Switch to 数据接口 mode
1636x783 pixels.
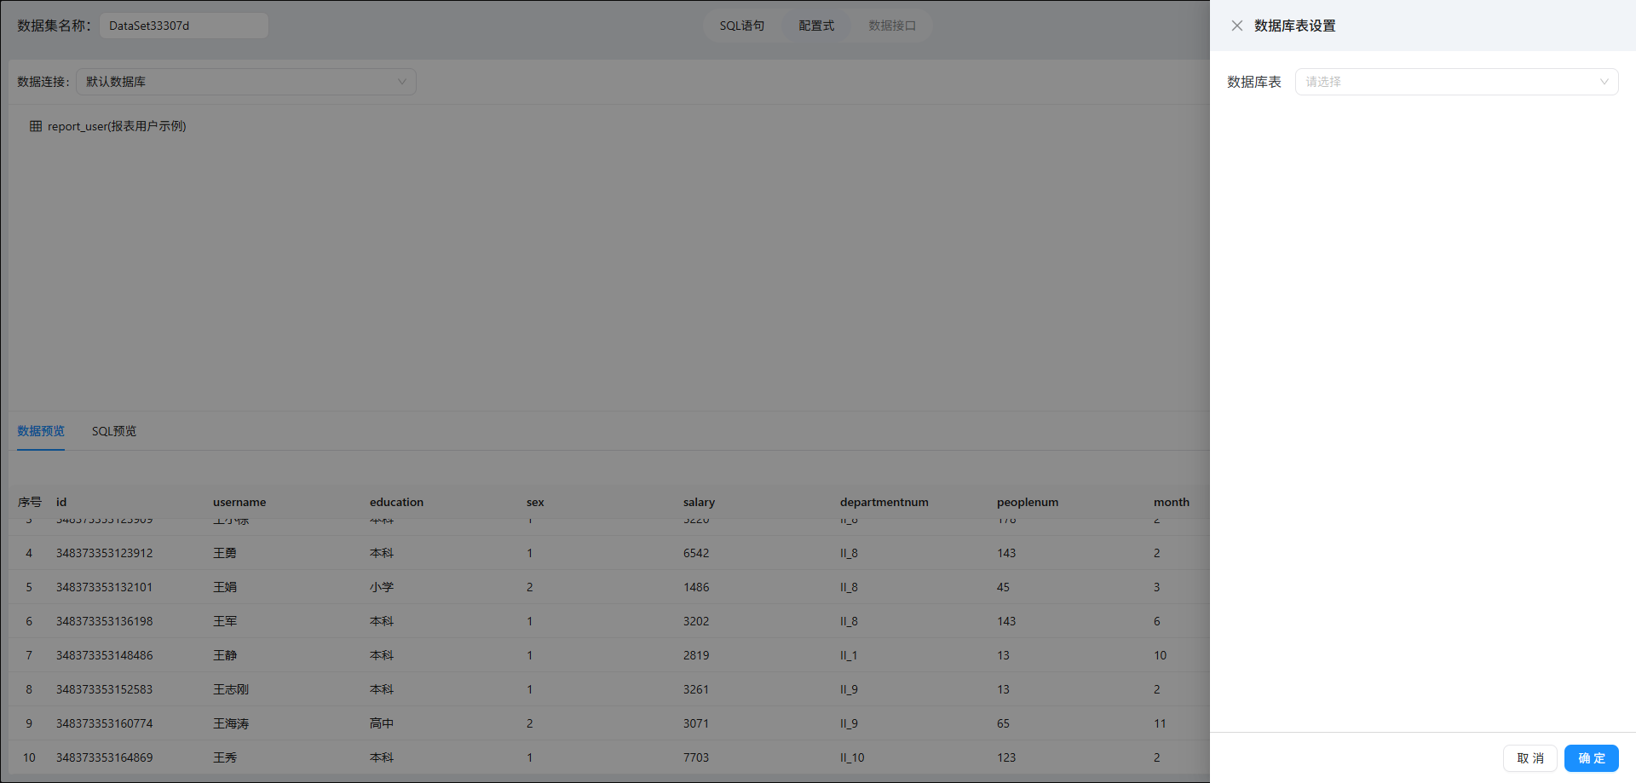pos(892,26)
